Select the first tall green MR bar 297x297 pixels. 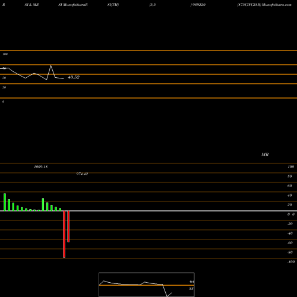[5, 202]
